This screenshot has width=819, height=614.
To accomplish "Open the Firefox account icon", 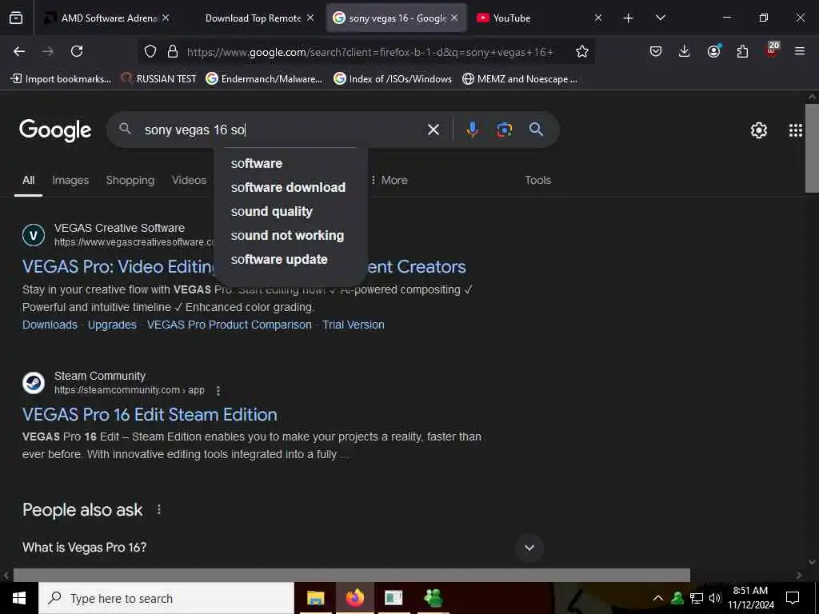I will point(713,50).
